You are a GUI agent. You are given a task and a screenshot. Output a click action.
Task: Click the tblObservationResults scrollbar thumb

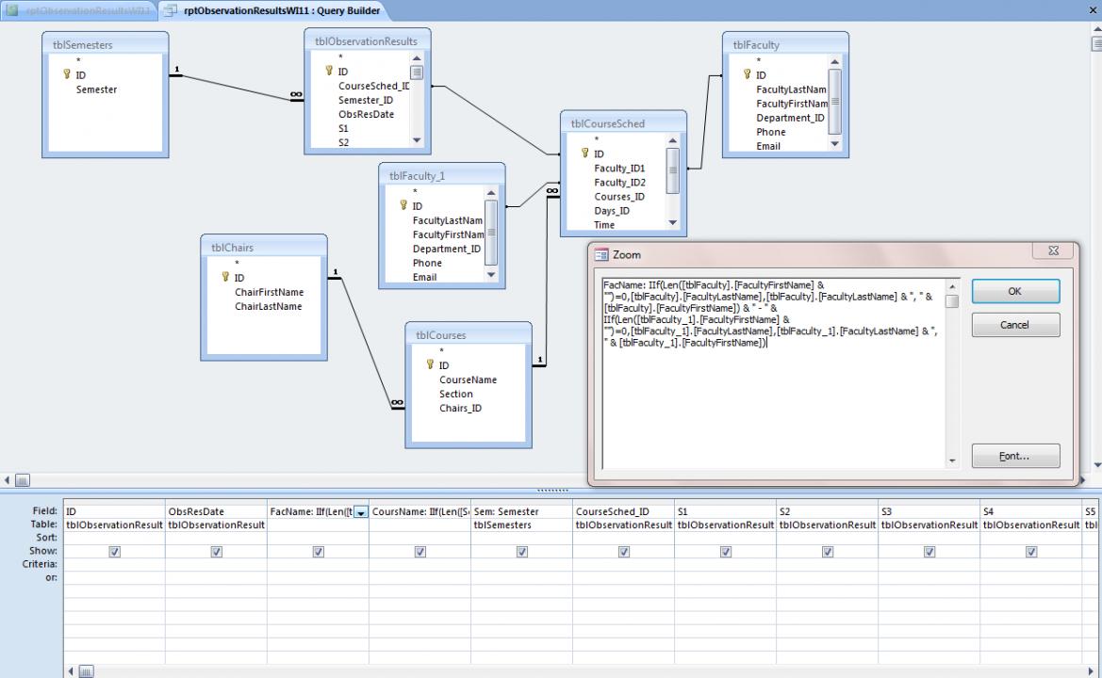[417, 73]
